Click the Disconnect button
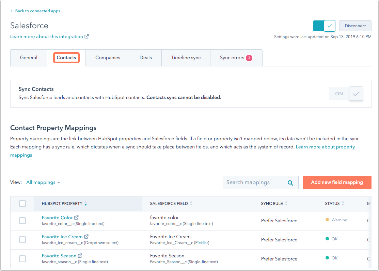The width and height of the screenshot is (379, 271). (355, 26)
